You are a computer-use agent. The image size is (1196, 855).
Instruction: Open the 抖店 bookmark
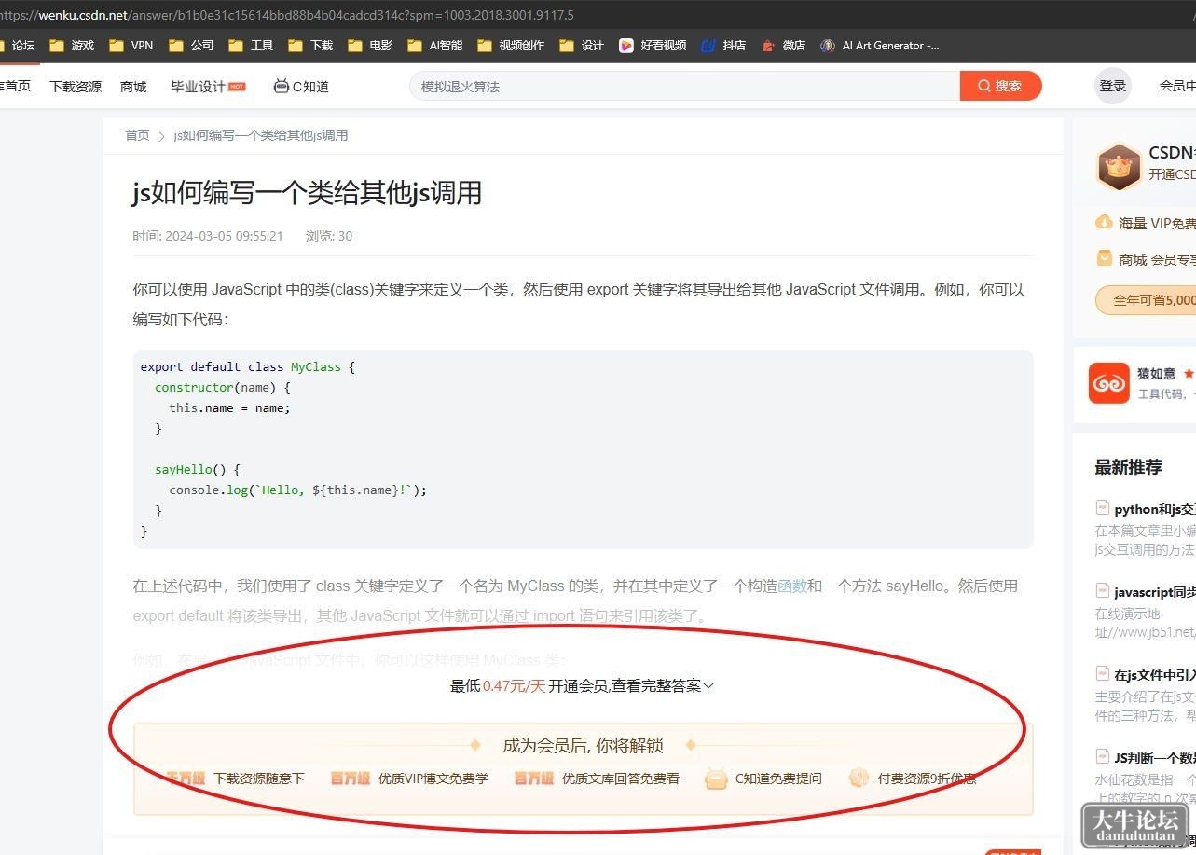click(x=723, y=45)
